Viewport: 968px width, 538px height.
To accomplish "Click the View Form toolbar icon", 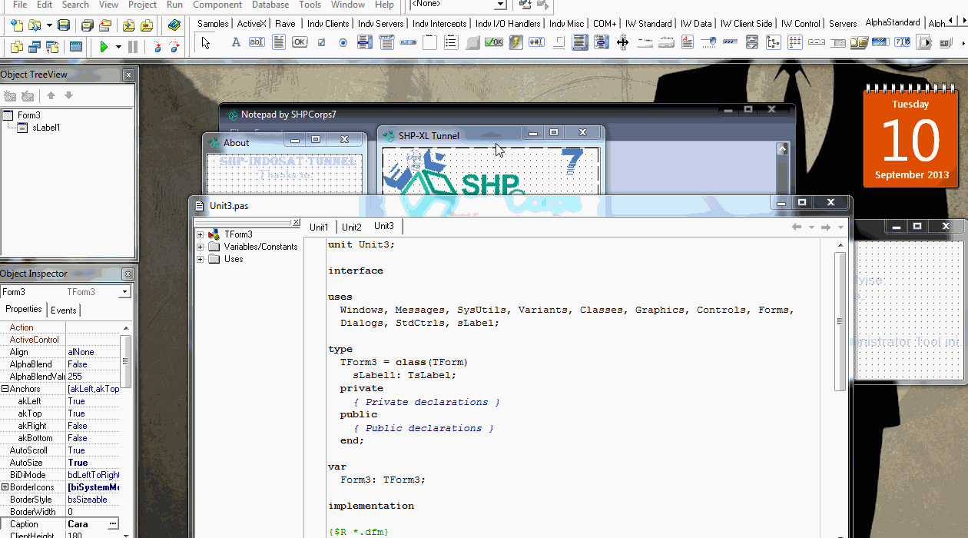I will click(35, 47).
